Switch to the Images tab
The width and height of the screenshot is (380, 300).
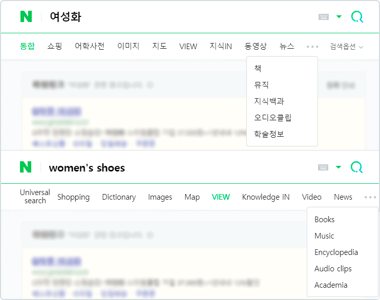(160, 197)
